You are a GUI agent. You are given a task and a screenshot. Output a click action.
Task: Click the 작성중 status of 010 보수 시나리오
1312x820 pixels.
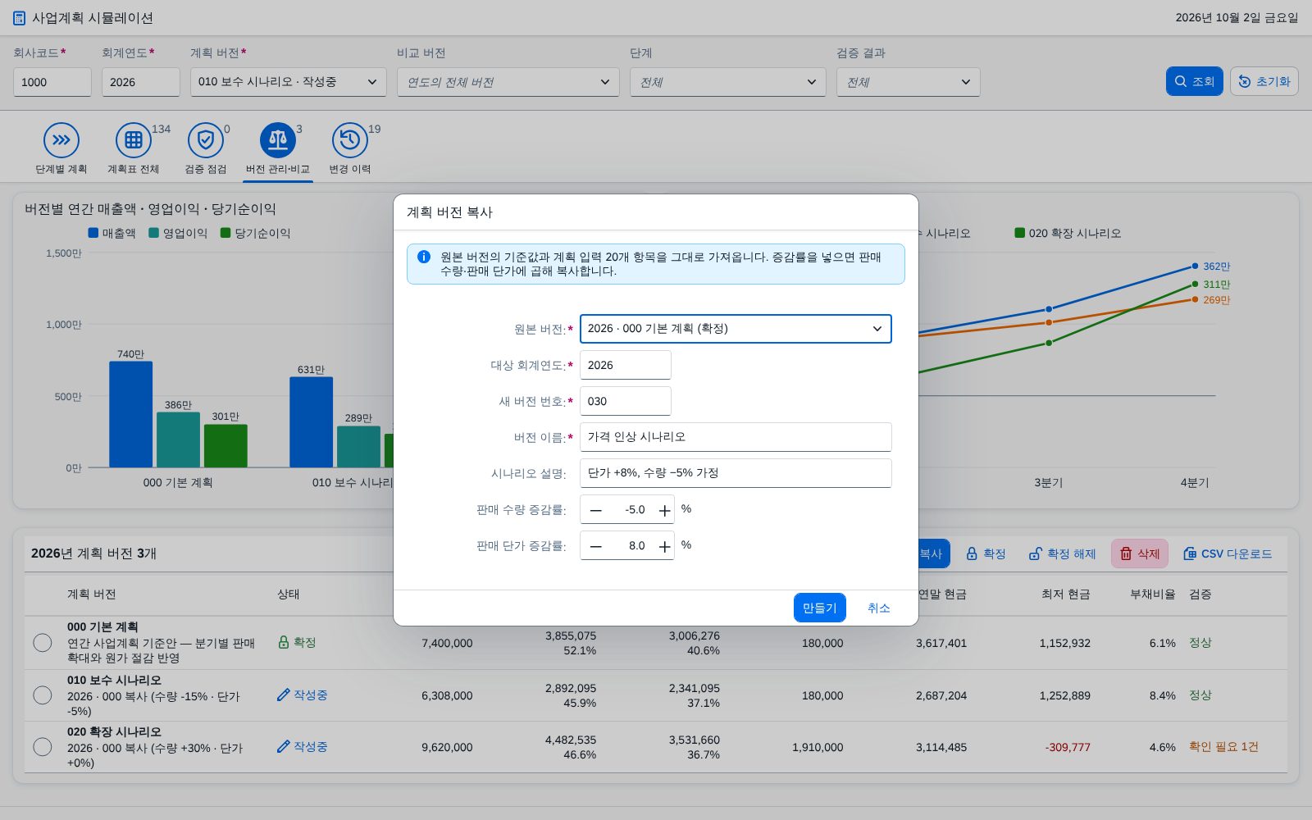pos(303,695)
